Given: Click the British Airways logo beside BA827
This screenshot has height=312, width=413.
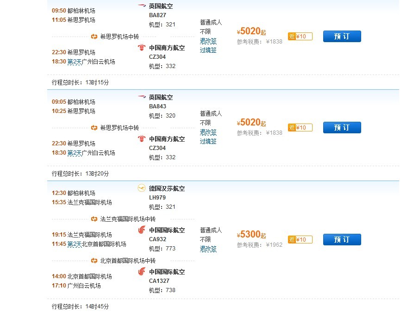Looking at the screenshot, I should [x=142, y=6].
